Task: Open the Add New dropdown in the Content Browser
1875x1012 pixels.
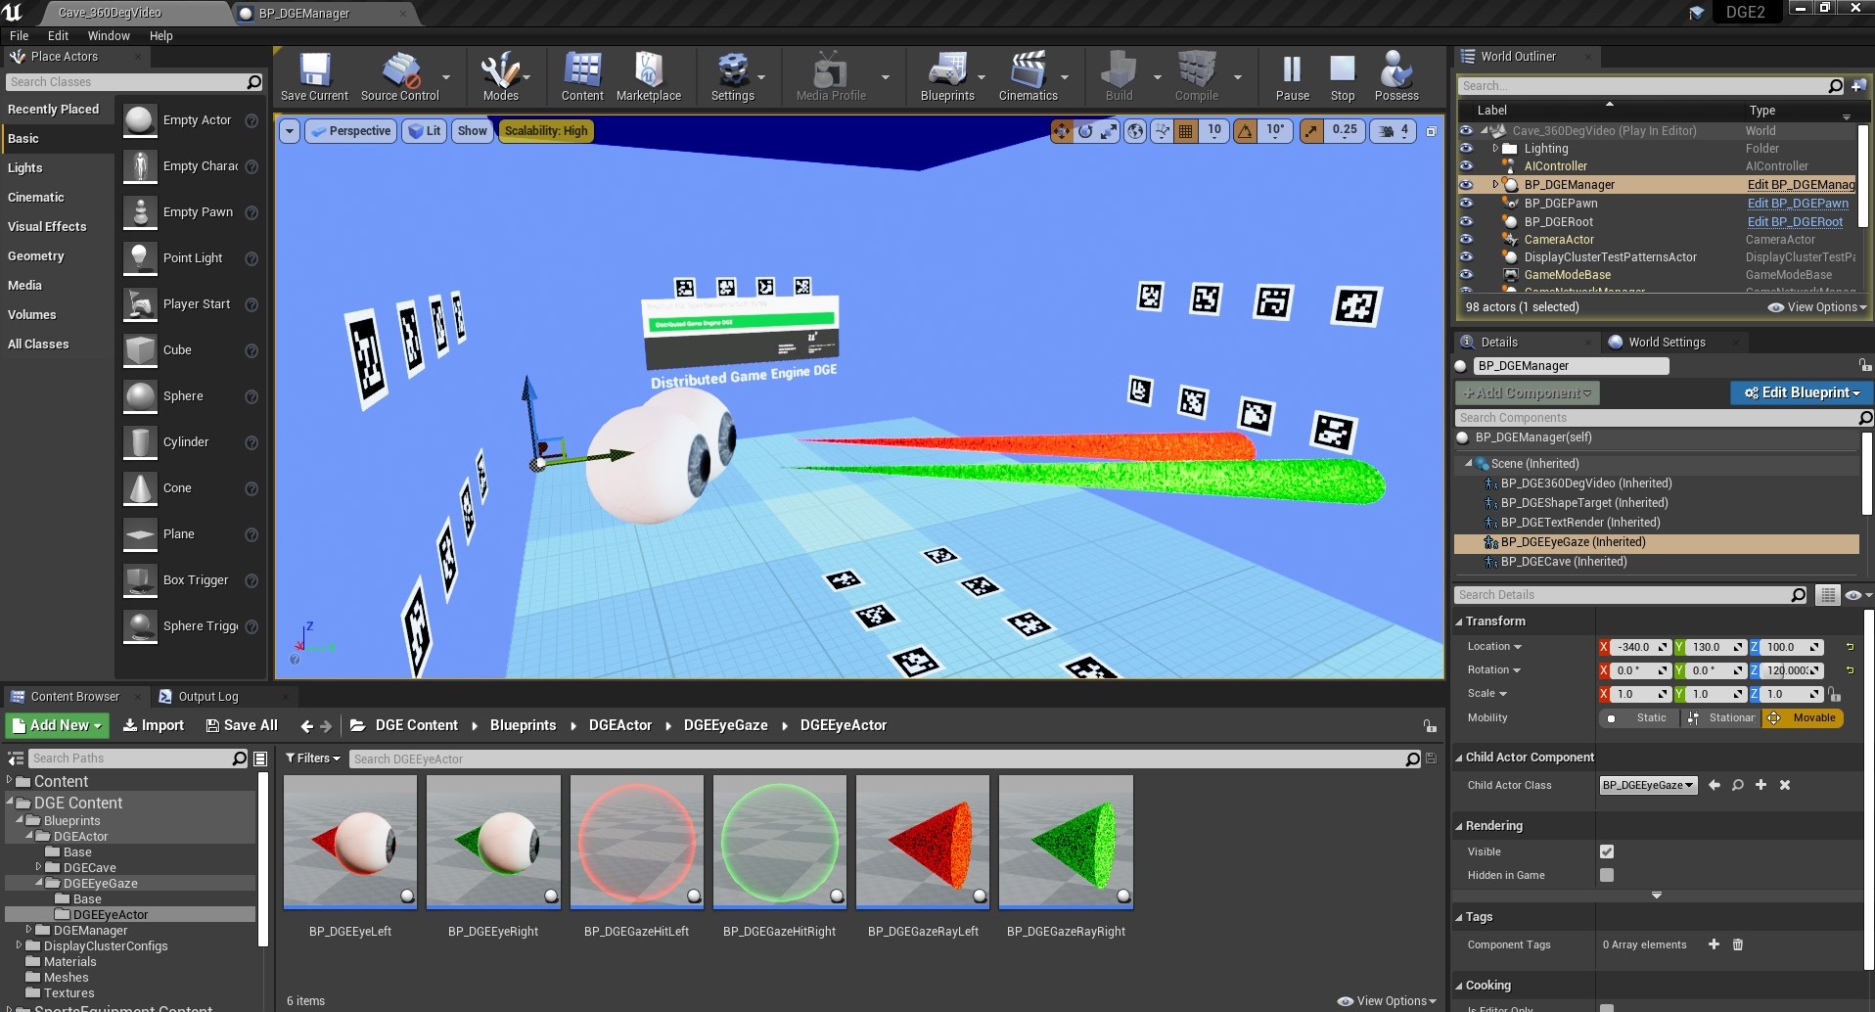Action: [58, 726]
